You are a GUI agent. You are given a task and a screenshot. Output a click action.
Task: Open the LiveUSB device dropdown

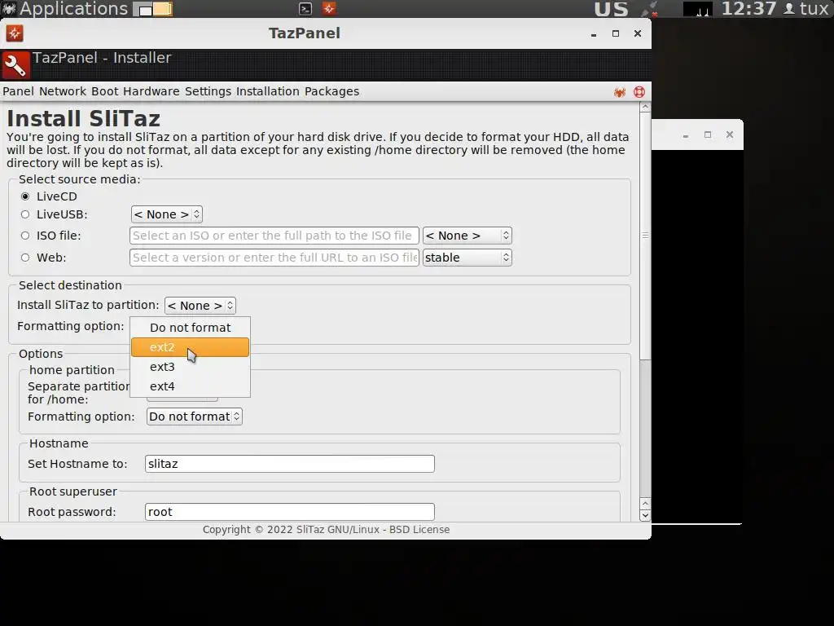[166, 214]
